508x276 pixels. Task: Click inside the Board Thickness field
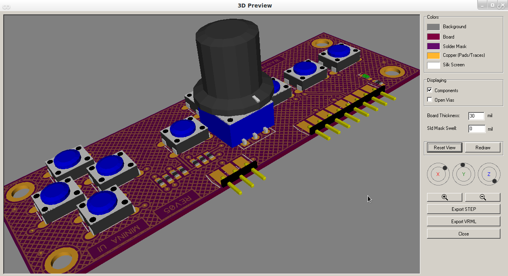point(476,116)
